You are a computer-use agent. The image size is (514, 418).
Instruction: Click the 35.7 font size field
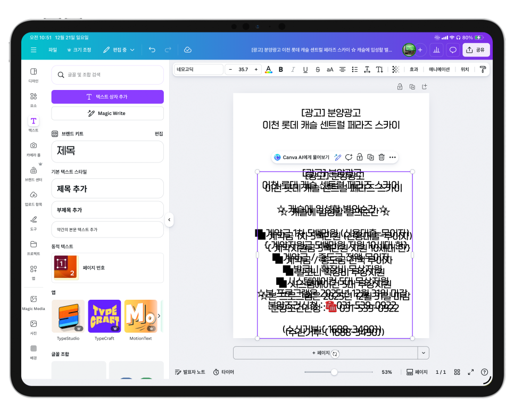tap(243, 70)
